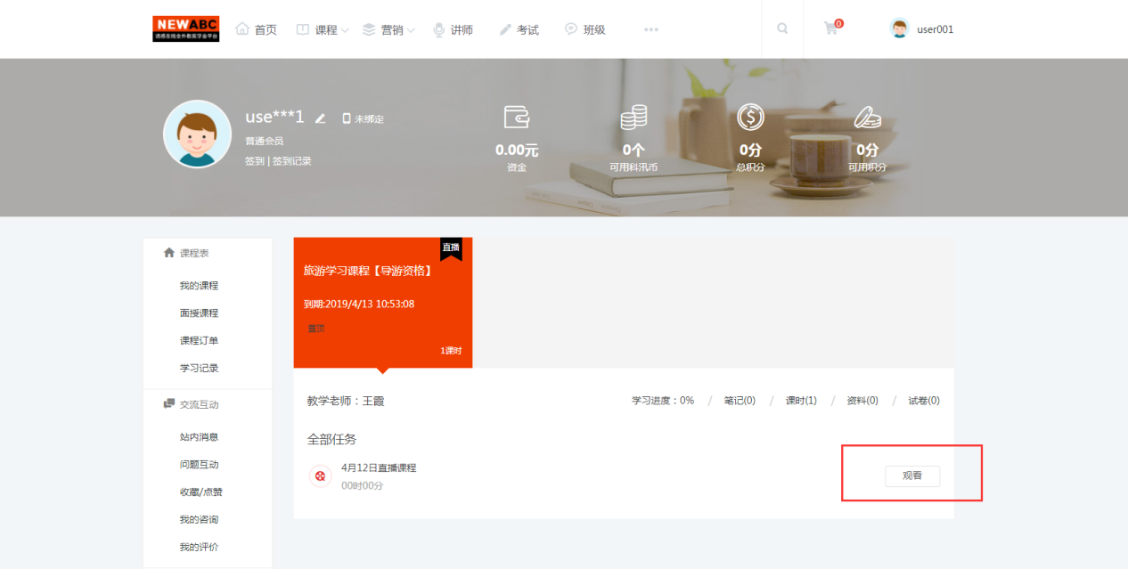Screen dimensions: 1128x569
Task: Click the pencil edit icon beside username
Action: 321,118
